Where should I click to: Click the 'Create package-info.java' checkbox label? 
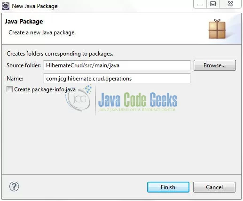click(45, 89)
